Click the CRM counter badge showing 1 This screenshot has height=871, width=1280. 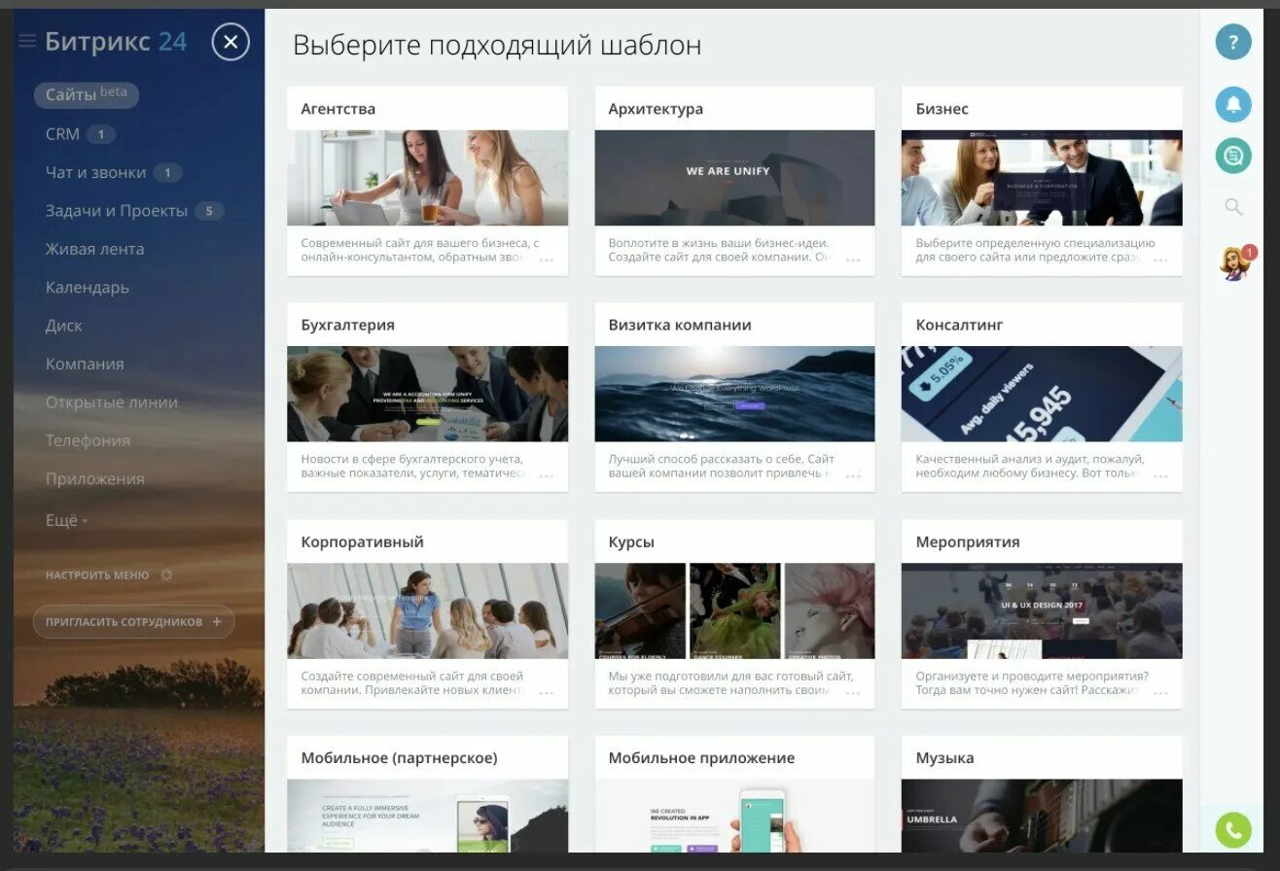point(100,134)
